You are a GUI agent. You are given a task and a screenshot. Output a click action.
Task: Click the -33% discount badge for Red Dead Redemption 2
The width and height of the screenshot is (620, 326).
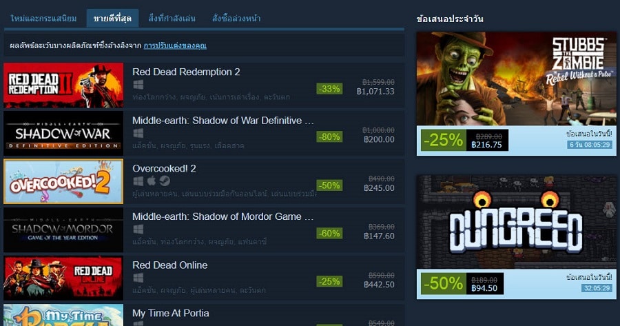tap(329, 89)
